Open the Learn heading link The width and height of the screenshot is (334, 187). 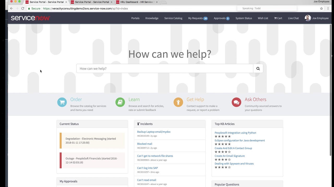[134, 99]
